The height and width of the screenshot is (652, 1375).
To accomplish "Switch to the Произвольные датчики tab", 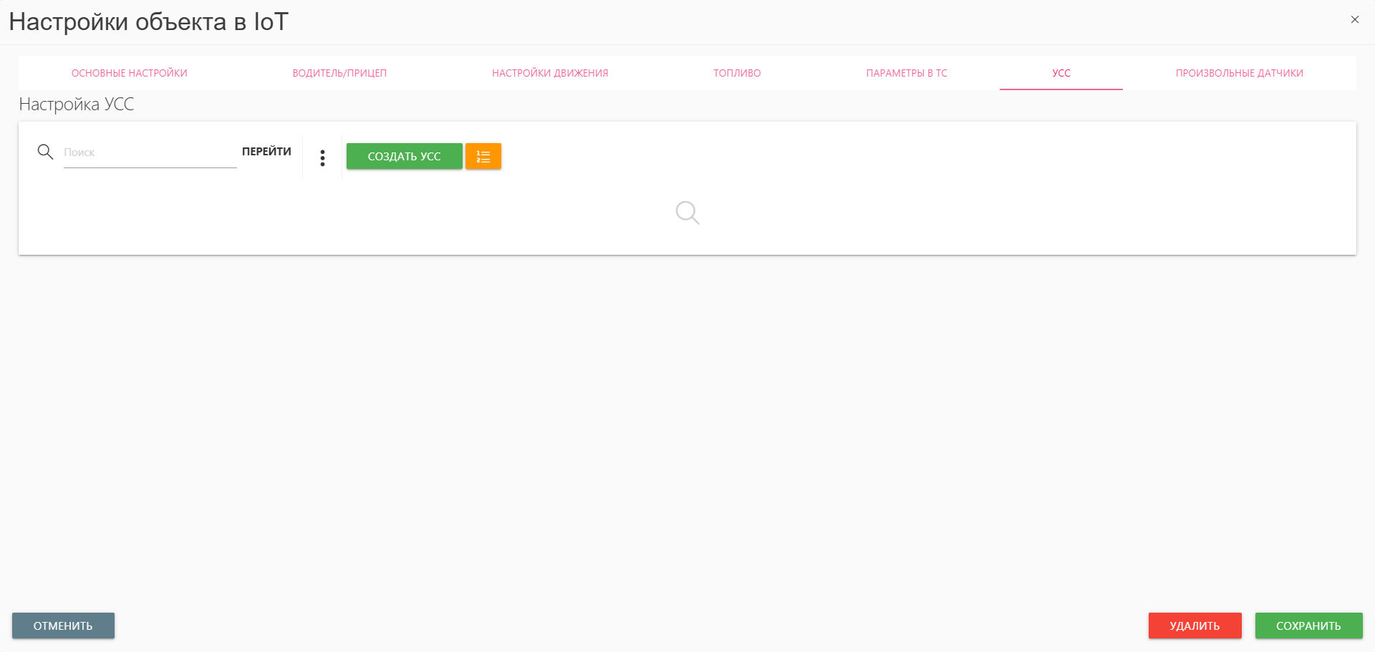I will (1239, 73).
